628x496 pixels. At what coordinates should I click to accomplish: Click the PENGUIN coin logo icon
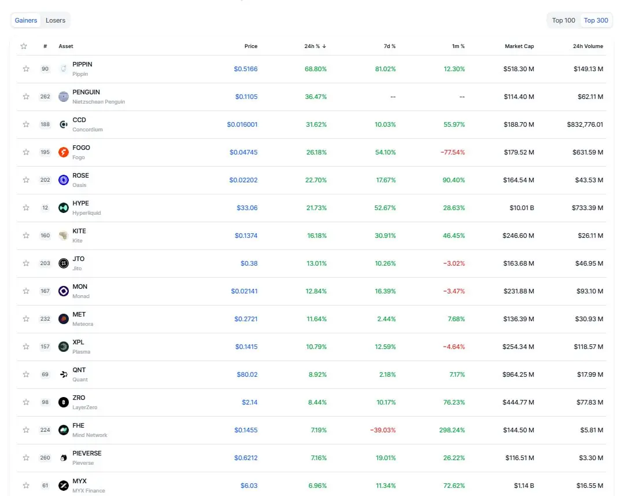(63, 97)
